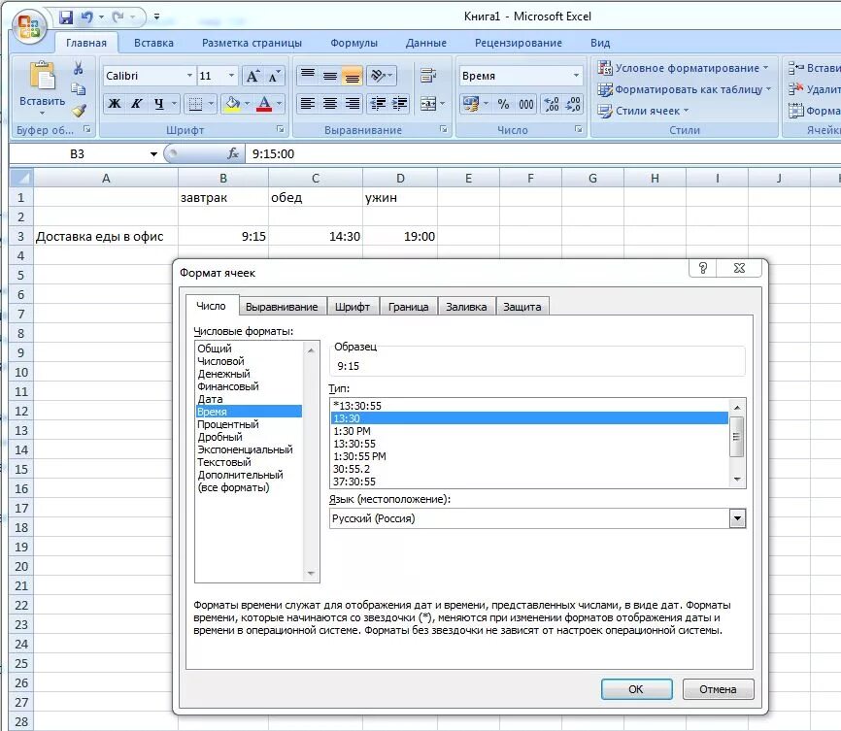Align text to the middle of cell
841x731 pixels.
330,76
